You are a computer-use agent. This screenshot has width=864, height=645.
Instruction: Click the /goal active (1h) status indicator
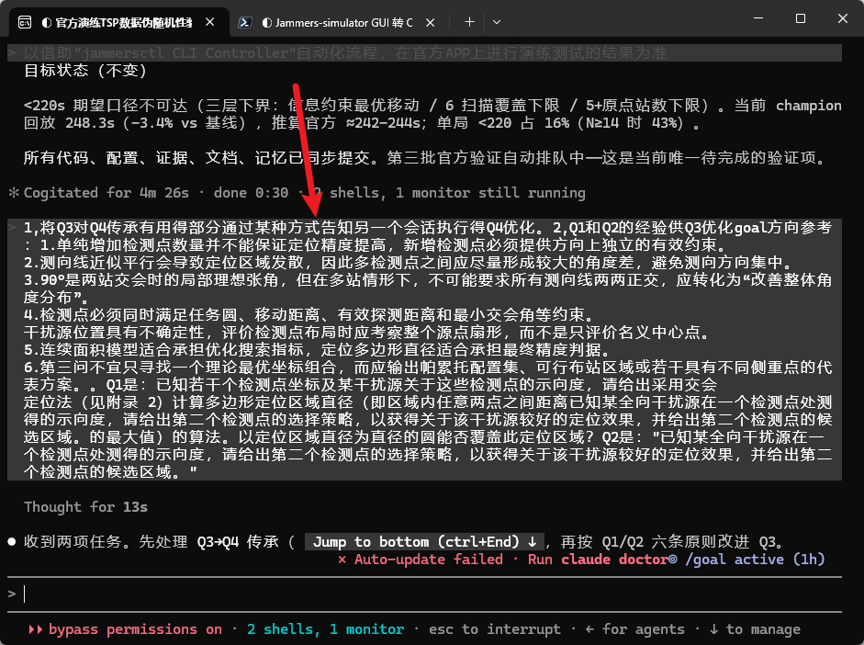[x=755, y=560]
